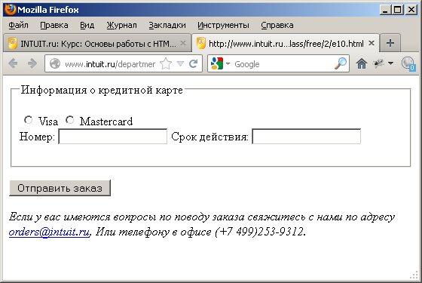Open the Вид menu
The image size is (422, 283).
[87, 25]
